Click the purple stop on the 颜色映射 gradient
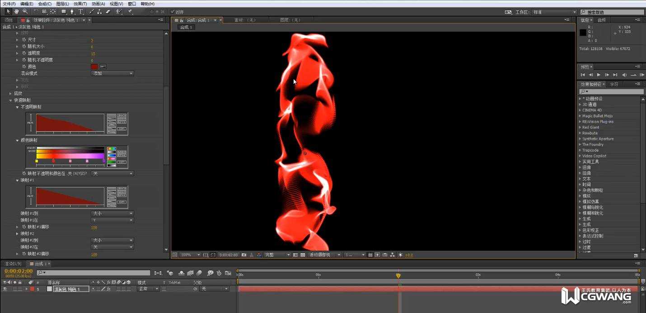Viewport: 646px width, 313px height. pyautogui.click(x=104, y=160)
